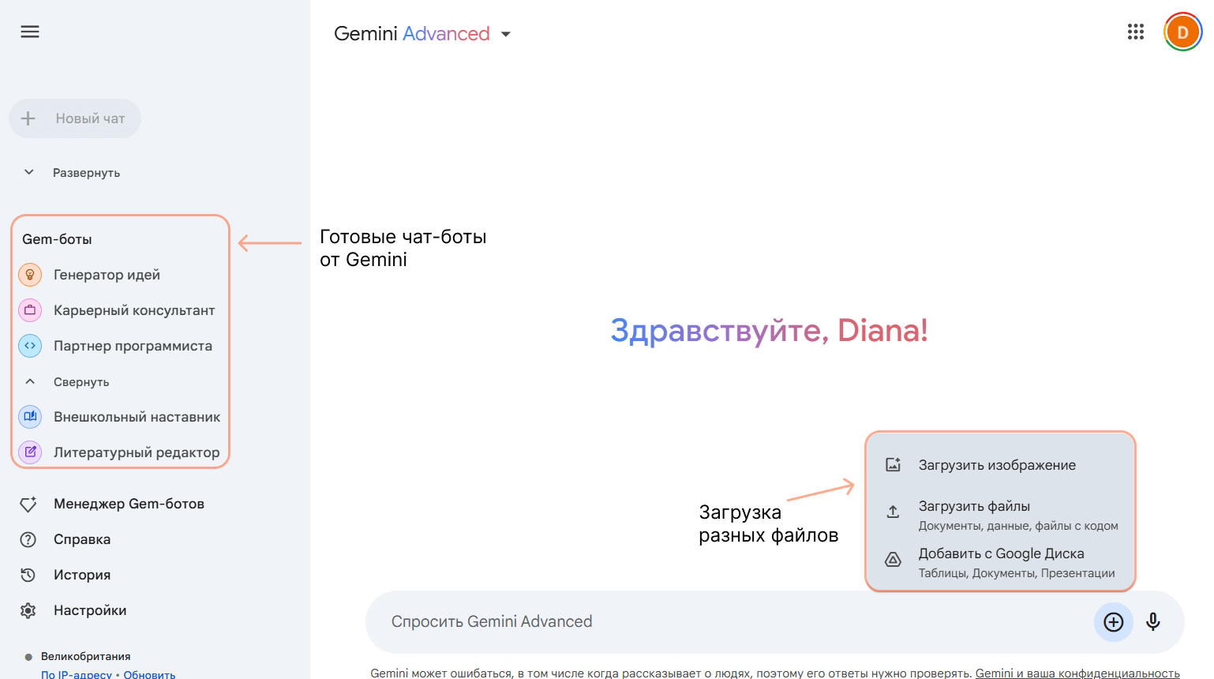Image resolution: width=1214 pixels, height=679 pixels.
Task: Open Gemini и ваша конфиденциальность link
Action: 1077,673
